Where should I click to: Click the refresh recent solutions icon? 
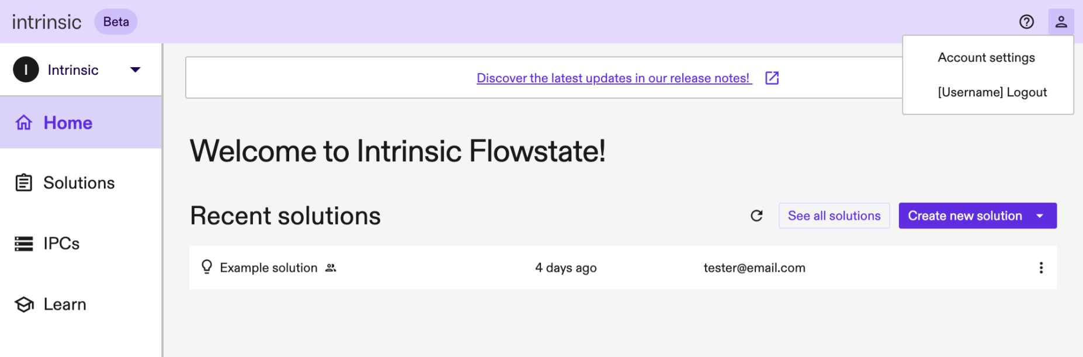click(x=756, y=216)
